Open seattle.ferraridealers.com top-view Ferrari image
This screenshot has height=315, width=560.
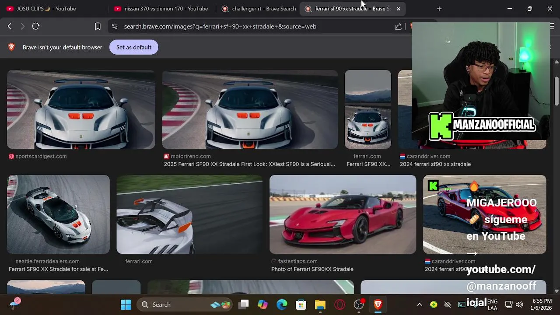(58, 214)
